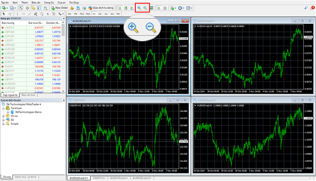Viewport: 316px width, 181px height.
Task: Select the Line Chart display icon
Action: pyautogui.click(x=132, y=8)
